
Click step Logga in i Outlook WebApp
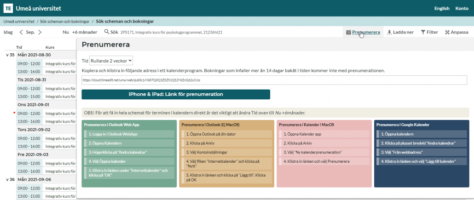click(x=129, y=134)
